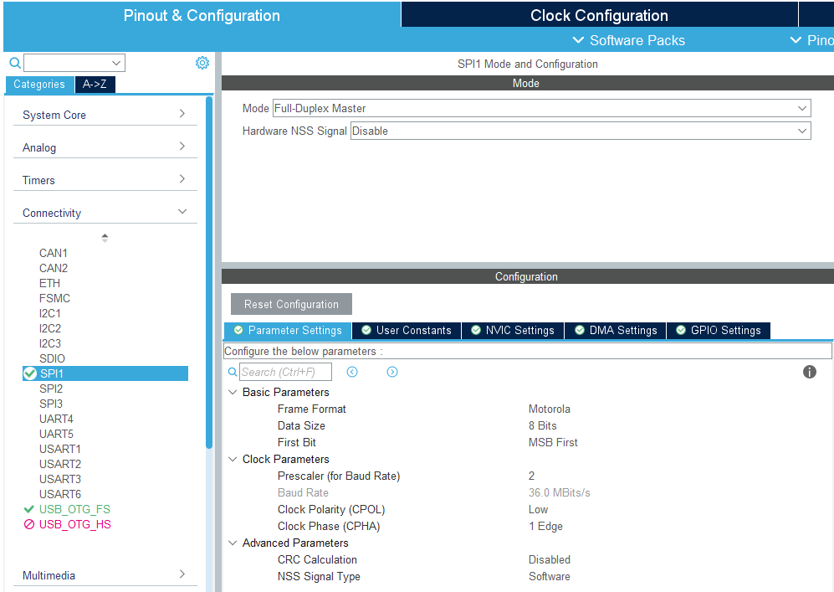
Task: Select CAN2 peripheral
Action: [x=54, y=268]
